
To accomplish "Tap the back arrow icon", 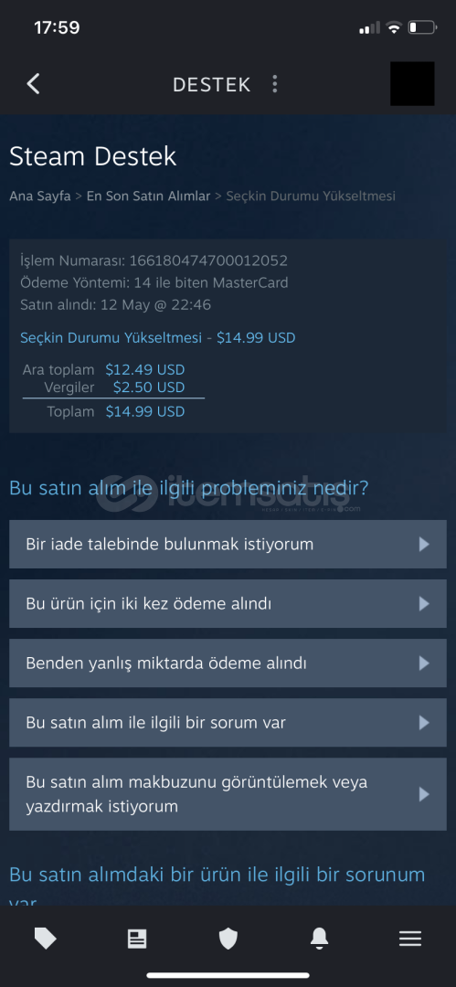I will (x=34, y=84).
